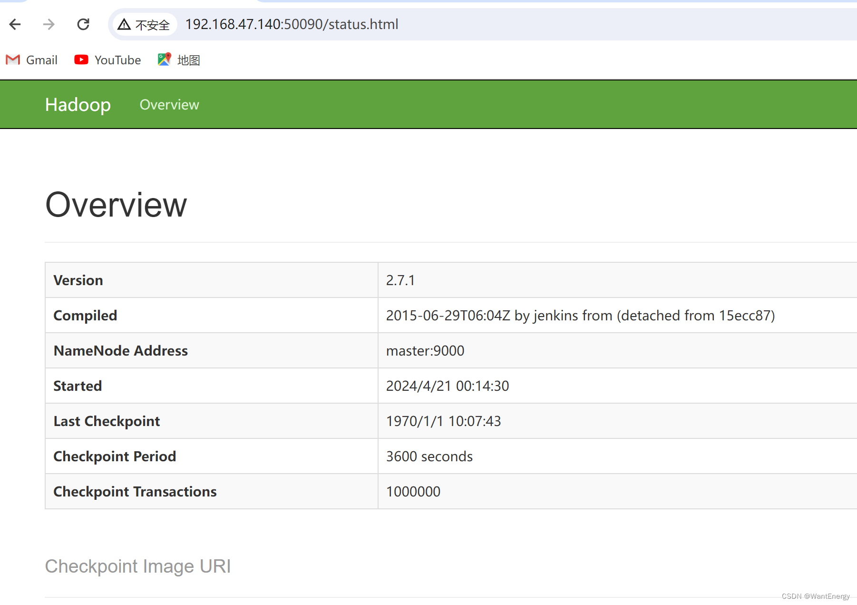The width and height of the screenshot is (857, 605).
Task: Select the Compiled row label
Action: pyautogui.click(x=85, y=316)
